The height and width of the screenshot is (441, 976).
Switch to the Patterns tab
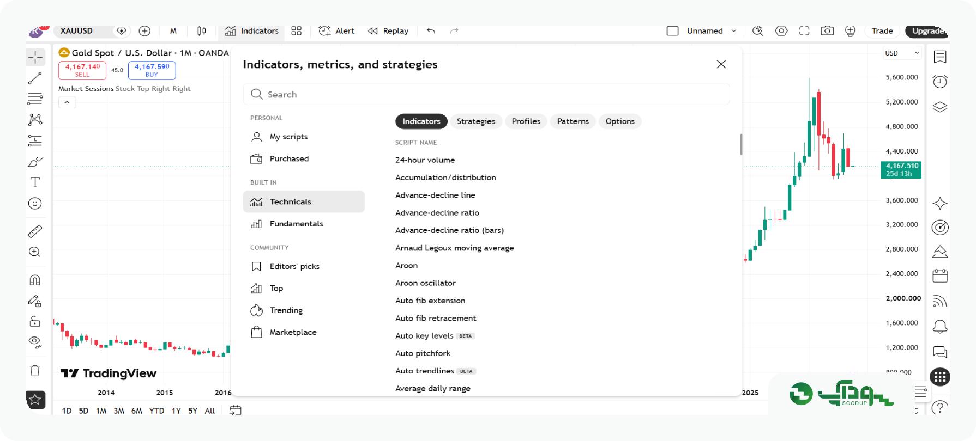coord(573,121)
